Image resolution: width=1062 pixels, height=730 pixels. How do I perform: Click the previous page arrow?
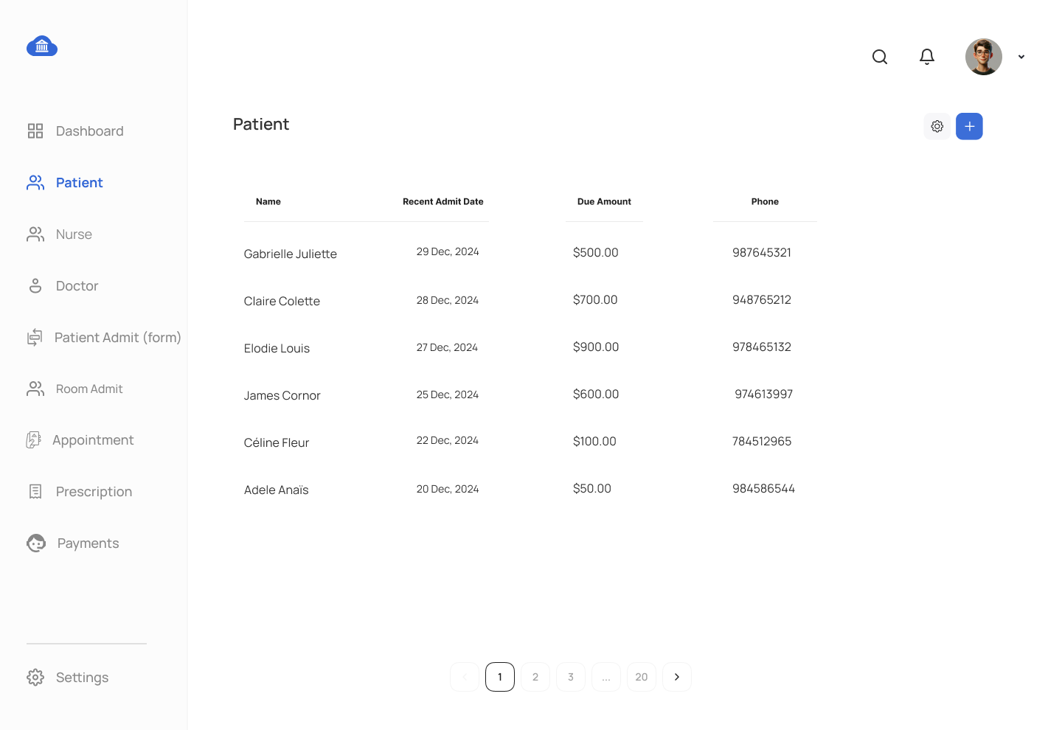tap(465, 677)
